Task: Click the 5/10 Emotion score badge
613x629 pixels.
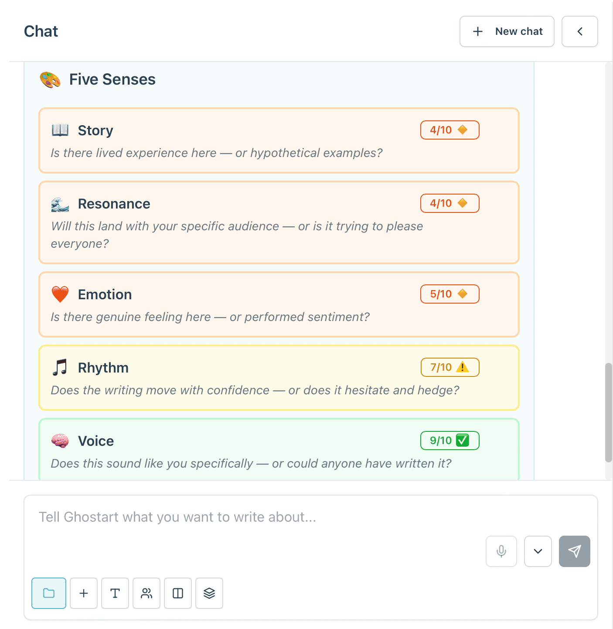Action: click(450, 294)
